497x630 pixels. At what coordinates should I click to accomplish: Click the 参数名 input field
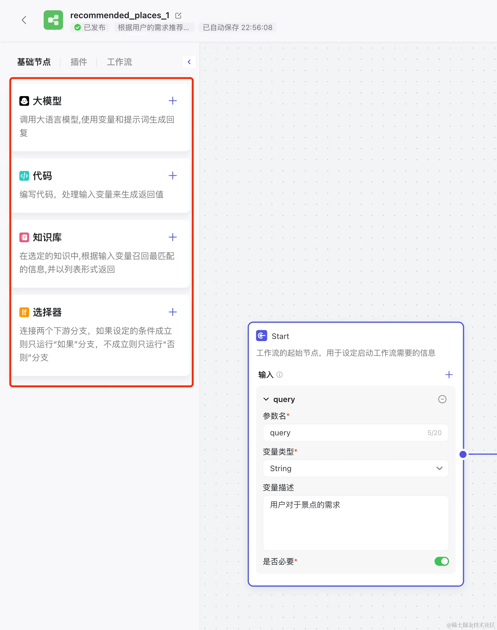coord(356,433)
